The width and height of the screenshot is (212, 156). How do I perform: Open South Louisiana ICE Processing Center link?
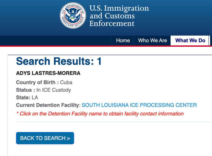point(139,105)
